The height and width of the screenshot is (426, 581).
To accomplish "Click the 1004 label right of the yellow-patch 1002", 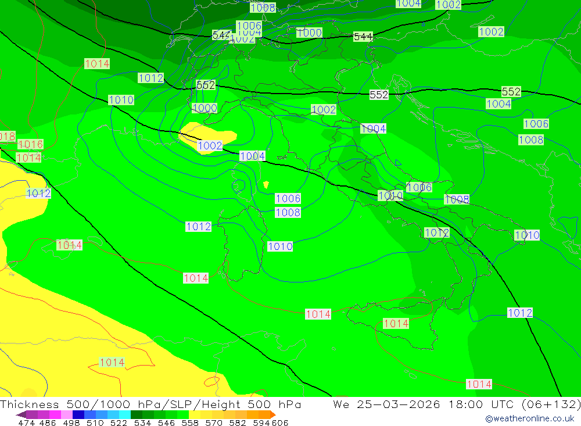I will coord(252,156).
